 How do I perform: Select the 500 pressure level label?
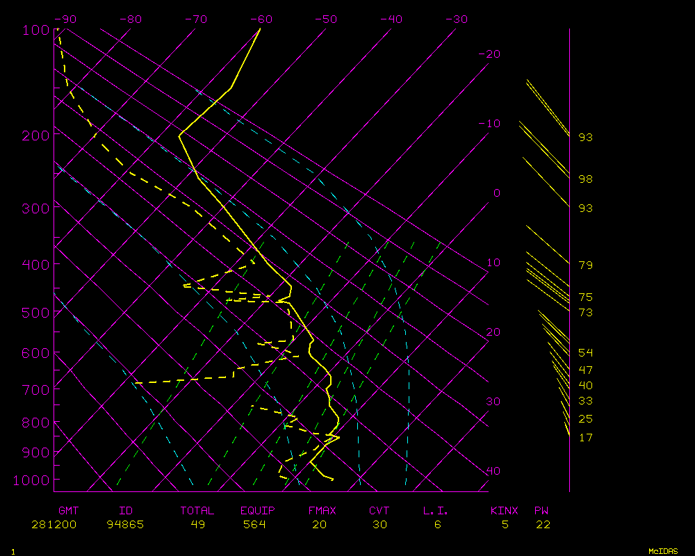(36, 313)
